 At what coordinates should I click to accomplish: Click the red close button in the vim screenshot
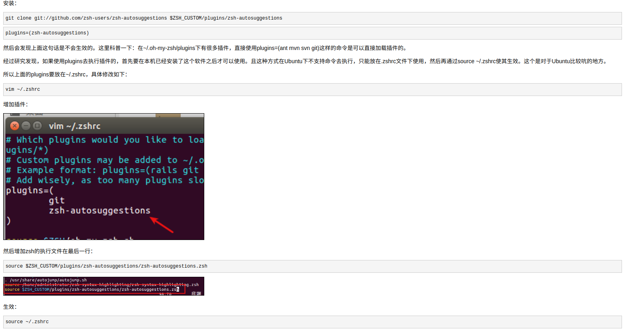(x=15, y=126)
